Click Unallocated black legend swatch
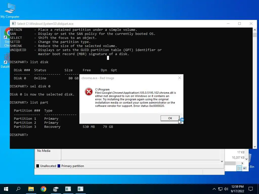 coord(38,166)
